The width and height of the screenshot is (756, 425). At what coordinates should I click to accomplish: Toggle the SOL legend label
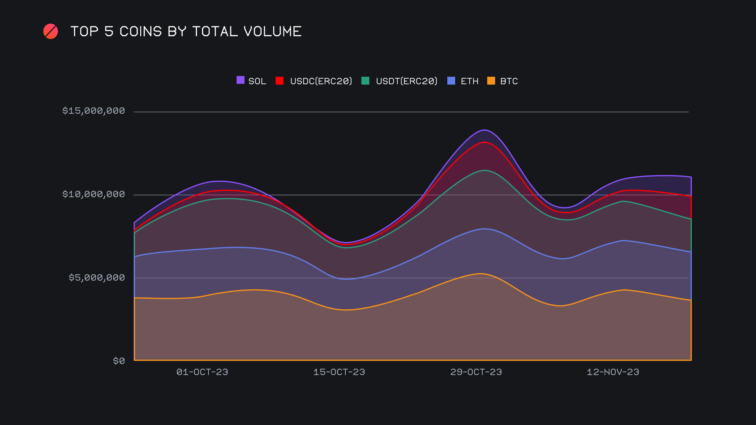257,81
